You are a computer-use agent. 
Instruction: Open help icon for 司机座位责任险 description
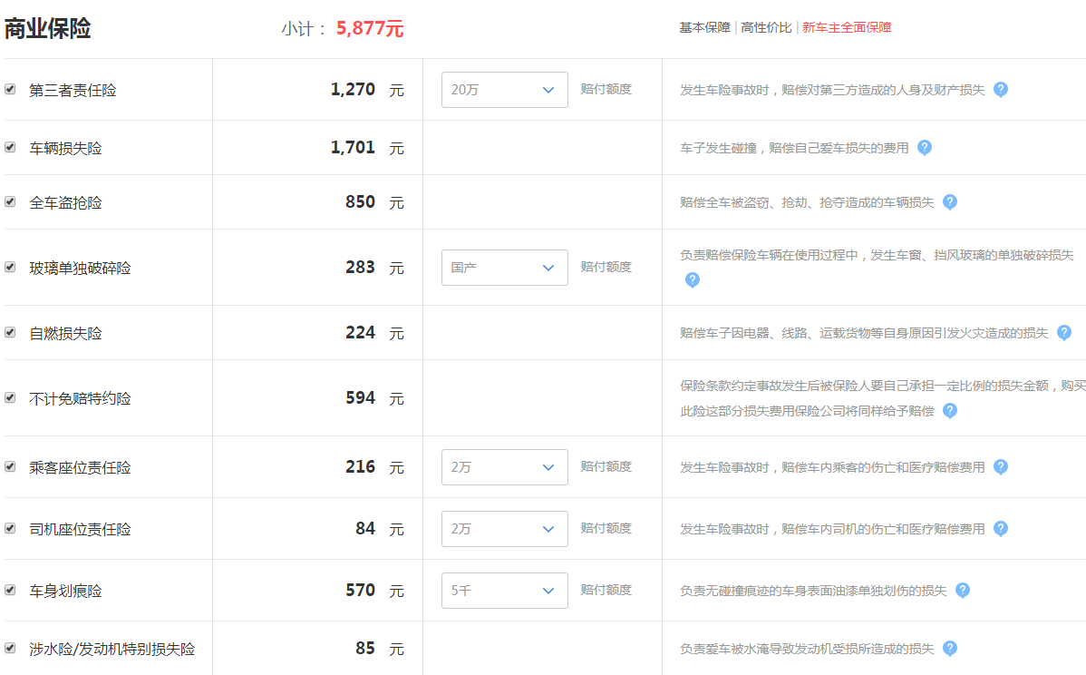(x=1000, y=529)
